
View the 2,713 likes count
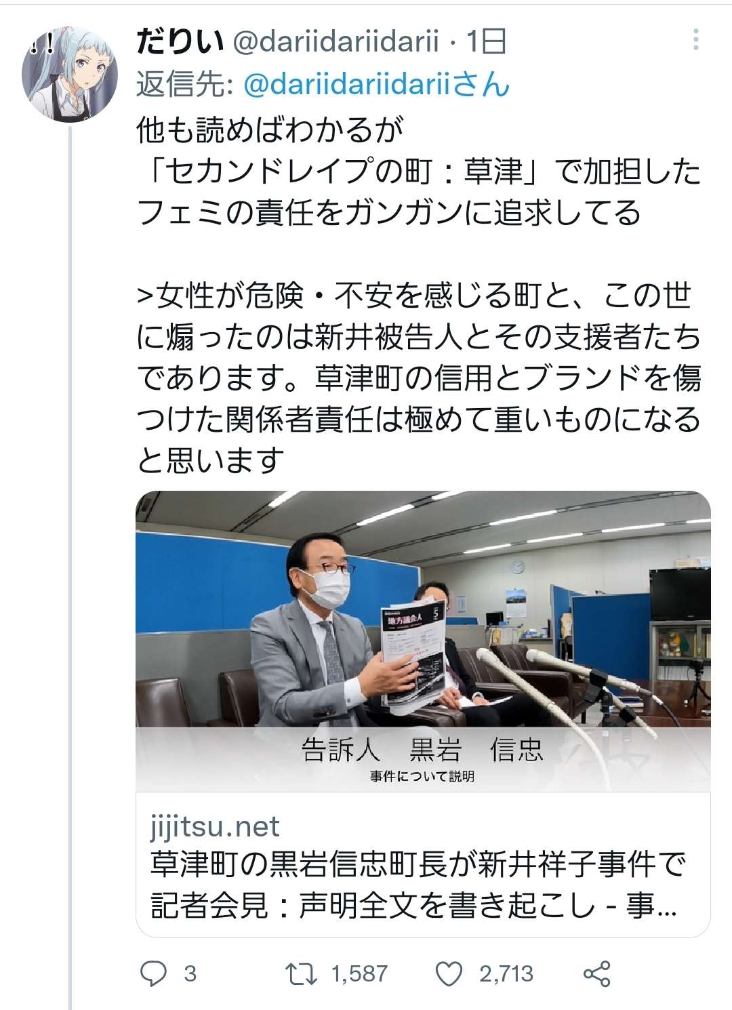click(506, 974)
